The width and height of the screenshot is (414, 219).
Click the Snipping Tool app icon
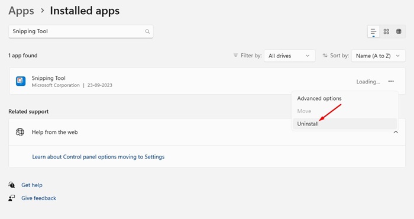21,81
